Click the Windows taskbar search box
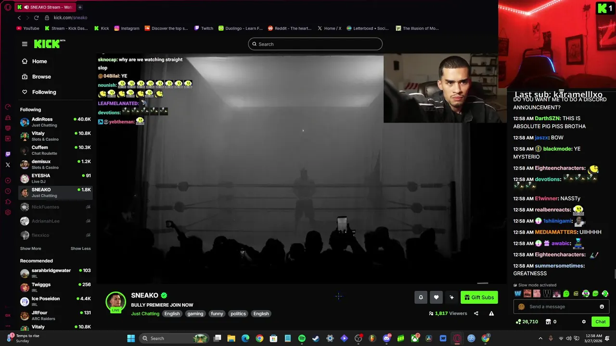Viewport: 616px width, 346px height. pyautogui.click(x=174, y=338)
